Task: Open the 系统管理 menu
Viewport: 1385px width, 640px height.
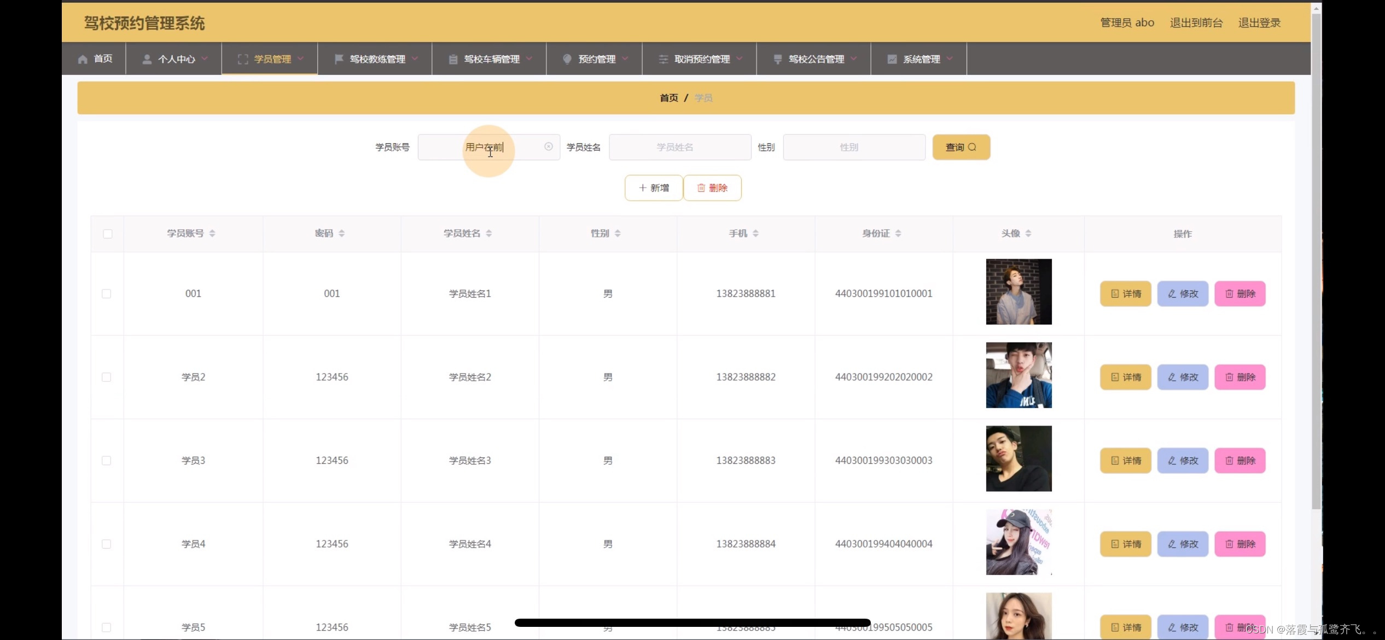Action: (x=919, y=59)
